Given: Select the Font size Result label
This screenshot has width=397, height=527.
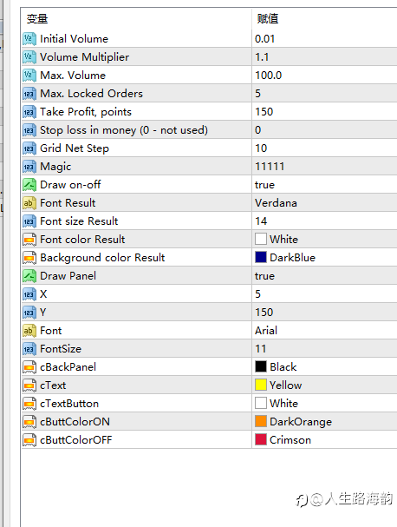Looking at the screenshot, I should click(x=79, y=221).
